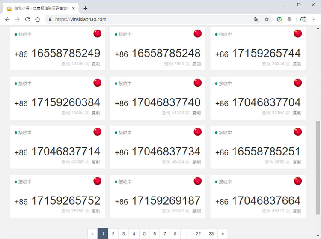Image resolution: width=321 pixels, height=239 pixels.
Task: Open phone number 17046837714
Action: pyautogui.click(x=65, y=152)
